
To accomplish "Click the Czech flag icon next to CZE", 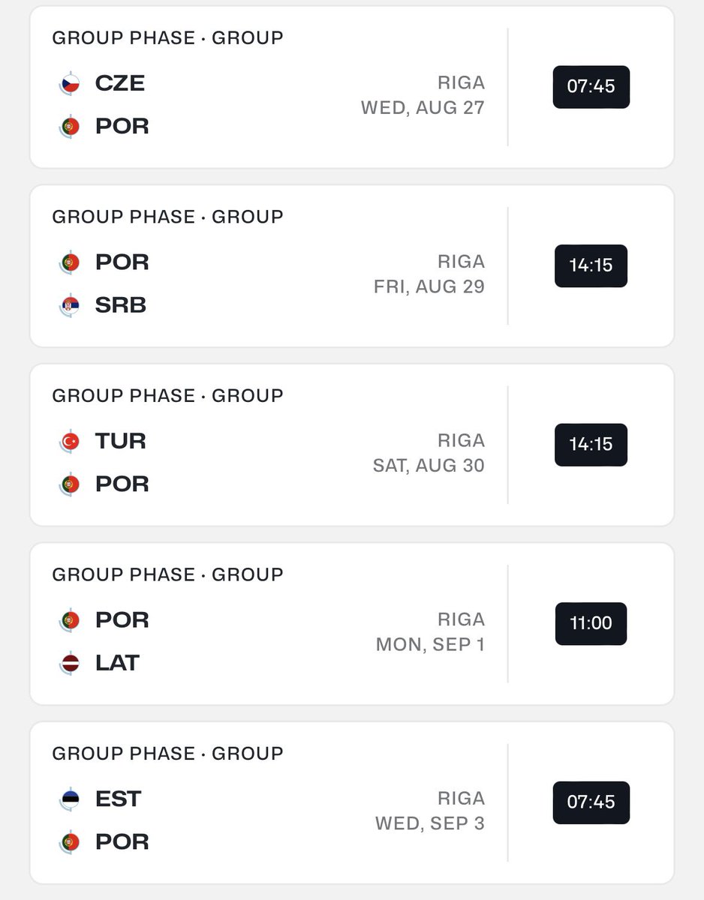I will tap(70, 84).
